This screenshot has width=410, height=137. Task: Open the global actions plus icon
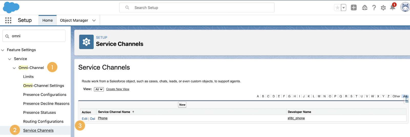(x=354, y=8)
